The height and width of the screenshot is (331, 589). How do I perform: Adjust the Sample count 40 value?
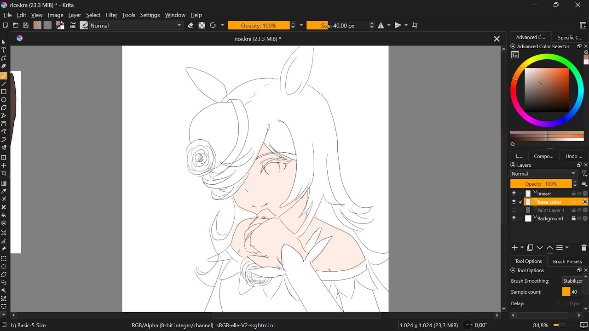[573, 292]
